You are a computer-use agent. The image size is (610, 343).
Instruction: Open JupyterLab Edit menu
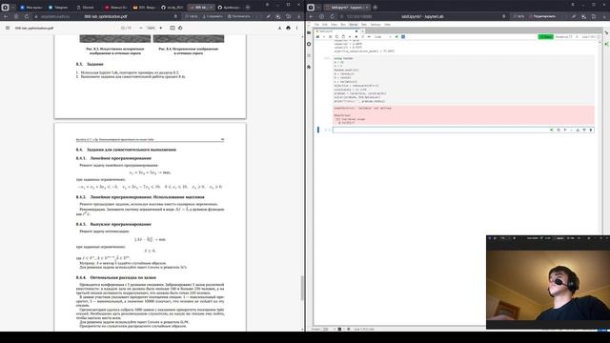325,25
